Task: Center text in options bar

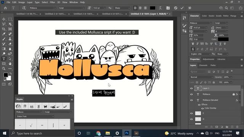Action: click(x=140, y=8)
